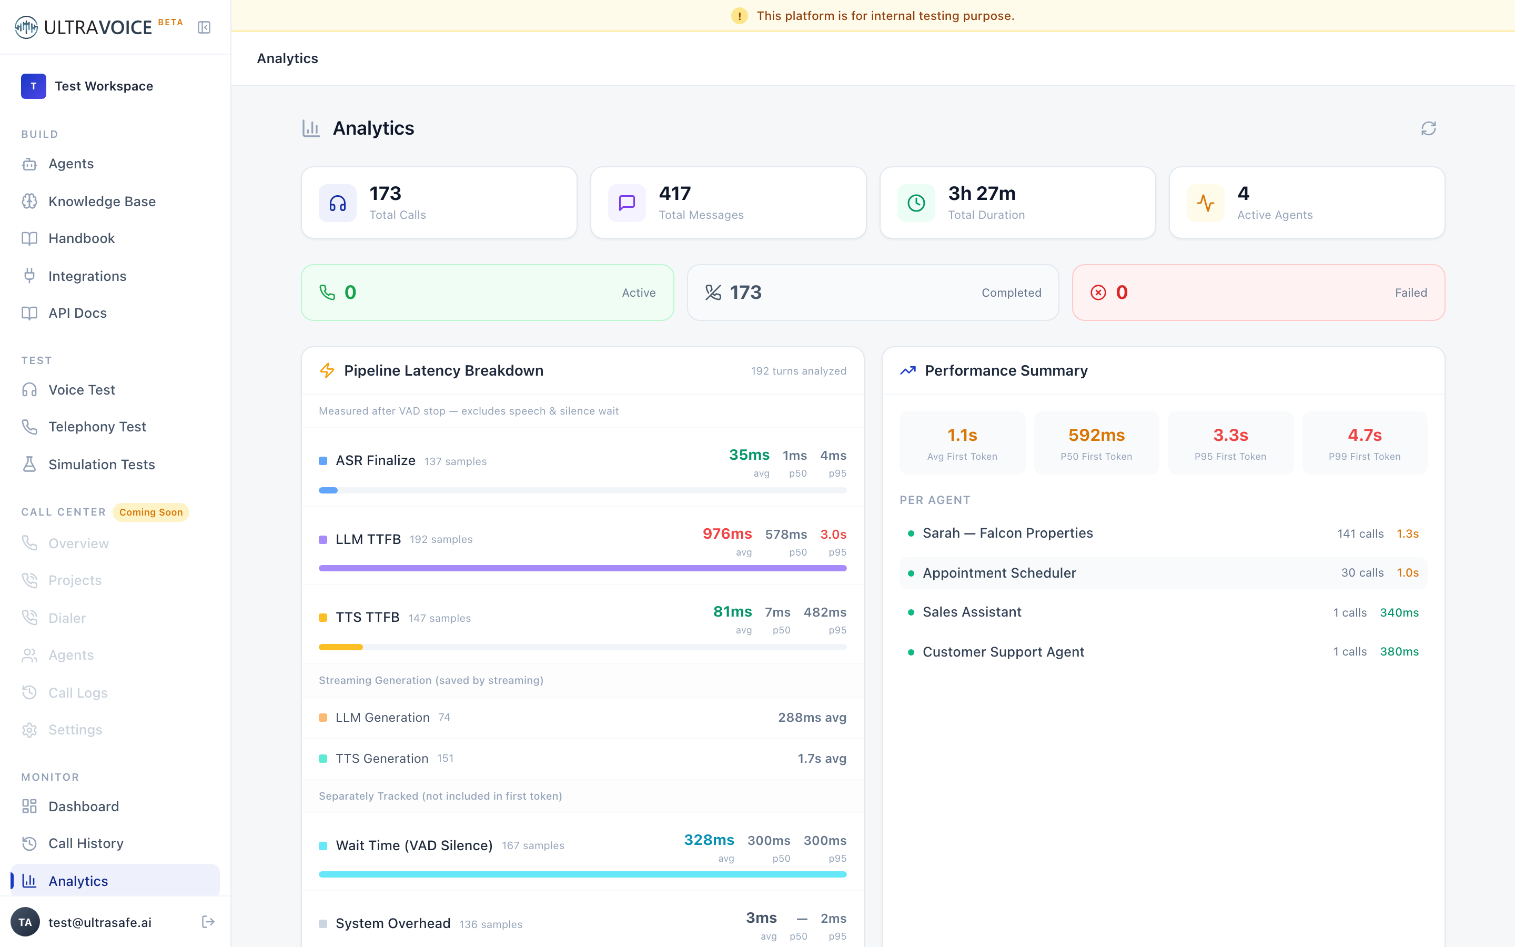Click the warning icon in the banner
This screenshot has height=947, width=1515.
pyautogui.click(x=739, y=16)
